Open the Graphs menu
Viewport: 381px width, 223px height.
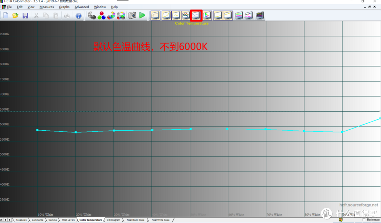(x=64, y=7)
